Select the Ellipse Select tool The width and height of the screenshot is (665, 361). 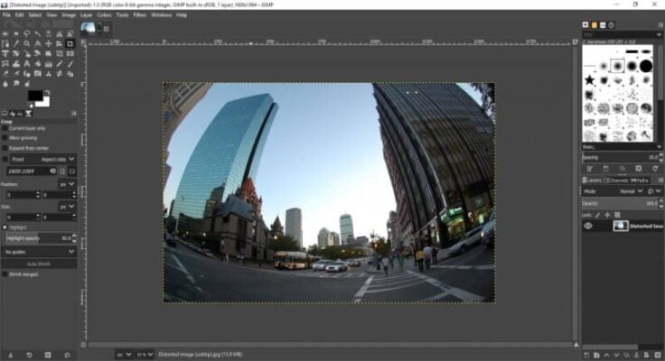(x=16, y=33)
